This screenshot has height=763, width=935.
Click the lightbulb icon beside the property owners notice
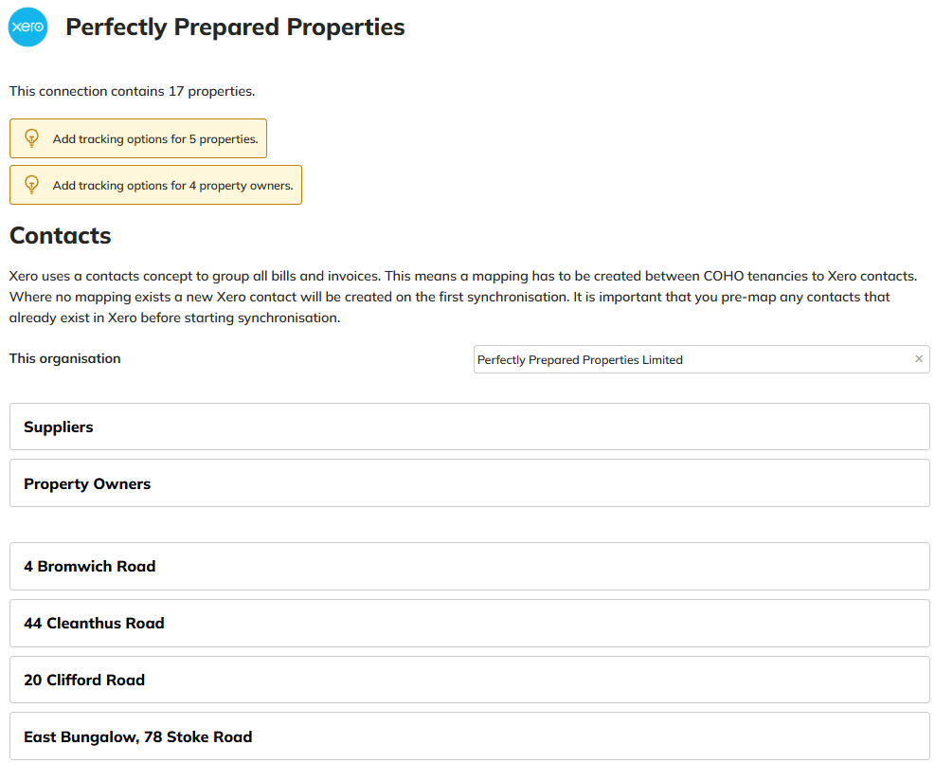tap(31, 185)
